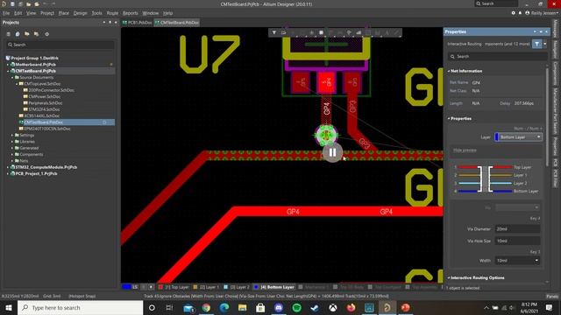Edit the Via Diameter field
This screenshot has width=561, height=315.
click(518, 229)
